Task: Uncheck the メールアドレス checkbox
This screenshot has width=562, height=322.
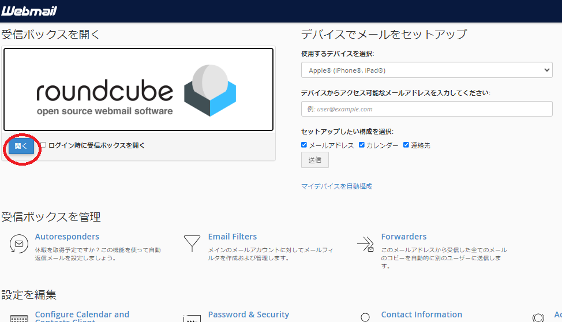Action: [304, 145]
